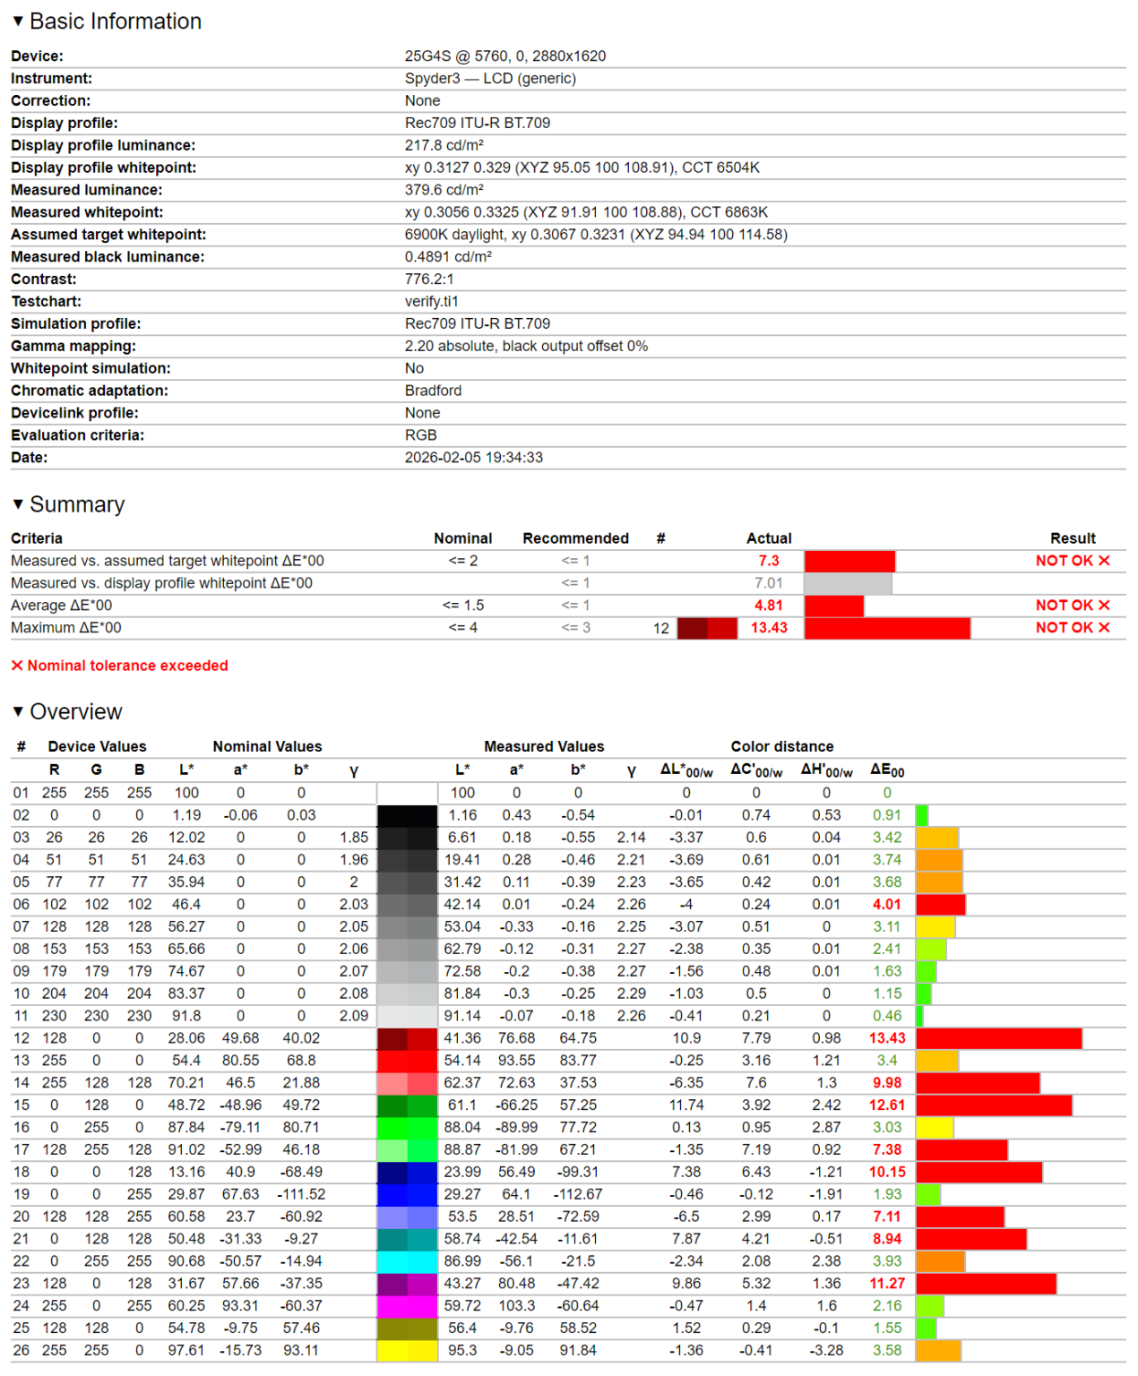The image size is (1138, 1376).
Task: Click the pure blue swatch in row 19
Action: pyautogui.click(x=407, y=1195)
